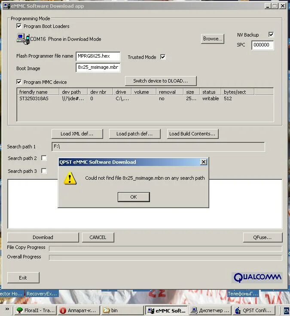This screenshot has height=316, width=290.
Task: Enable Search path 2 checkbox
Action: [x=44, y=158]
